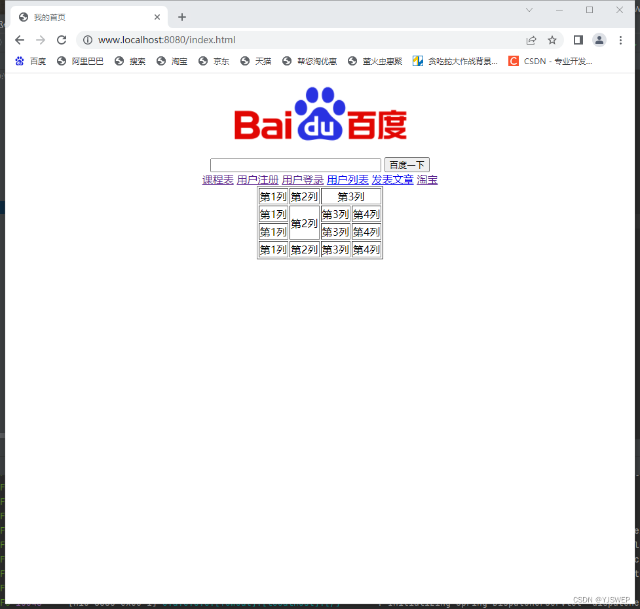Viewport: 640px width, 609px height.
Task: Open the 用户登录 link
Action: tap(303, 180)
